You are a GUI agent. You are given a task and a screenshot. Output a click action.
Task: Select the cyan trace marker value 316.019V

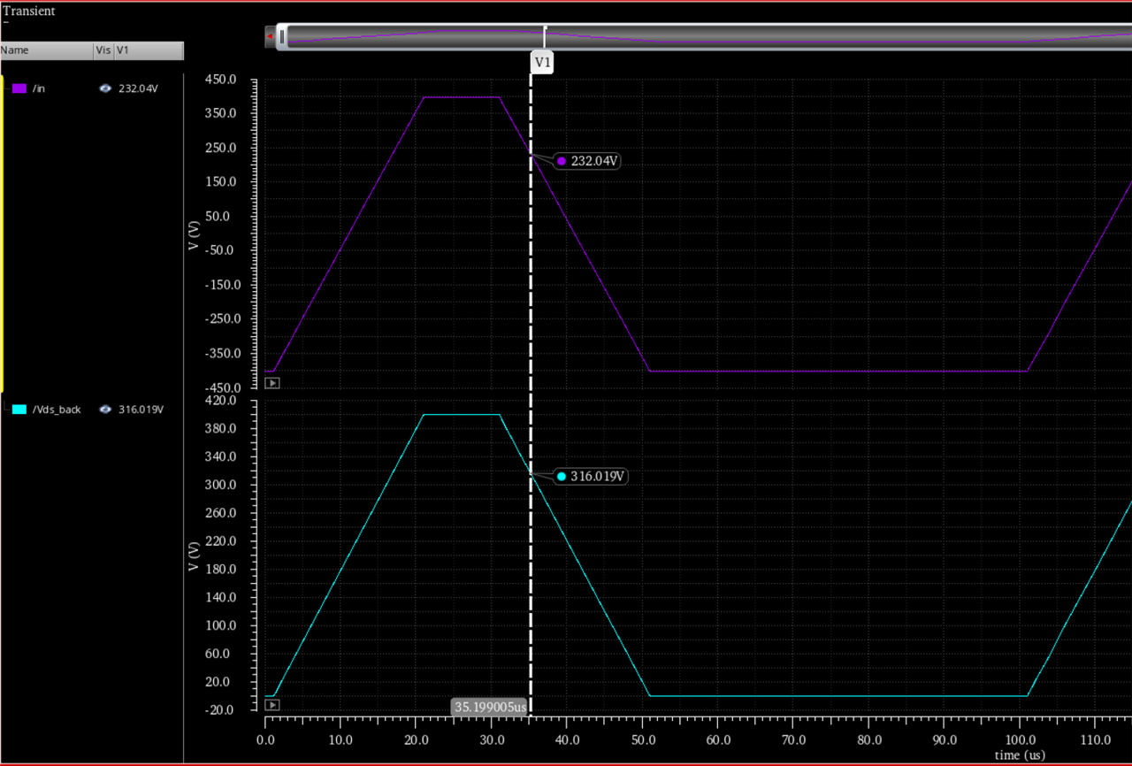pyautogui.click(x=594, y=476)
